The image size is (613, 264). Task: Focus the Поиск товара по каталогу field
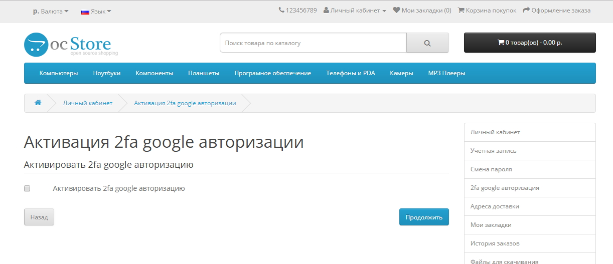click(x=313, y=43)
